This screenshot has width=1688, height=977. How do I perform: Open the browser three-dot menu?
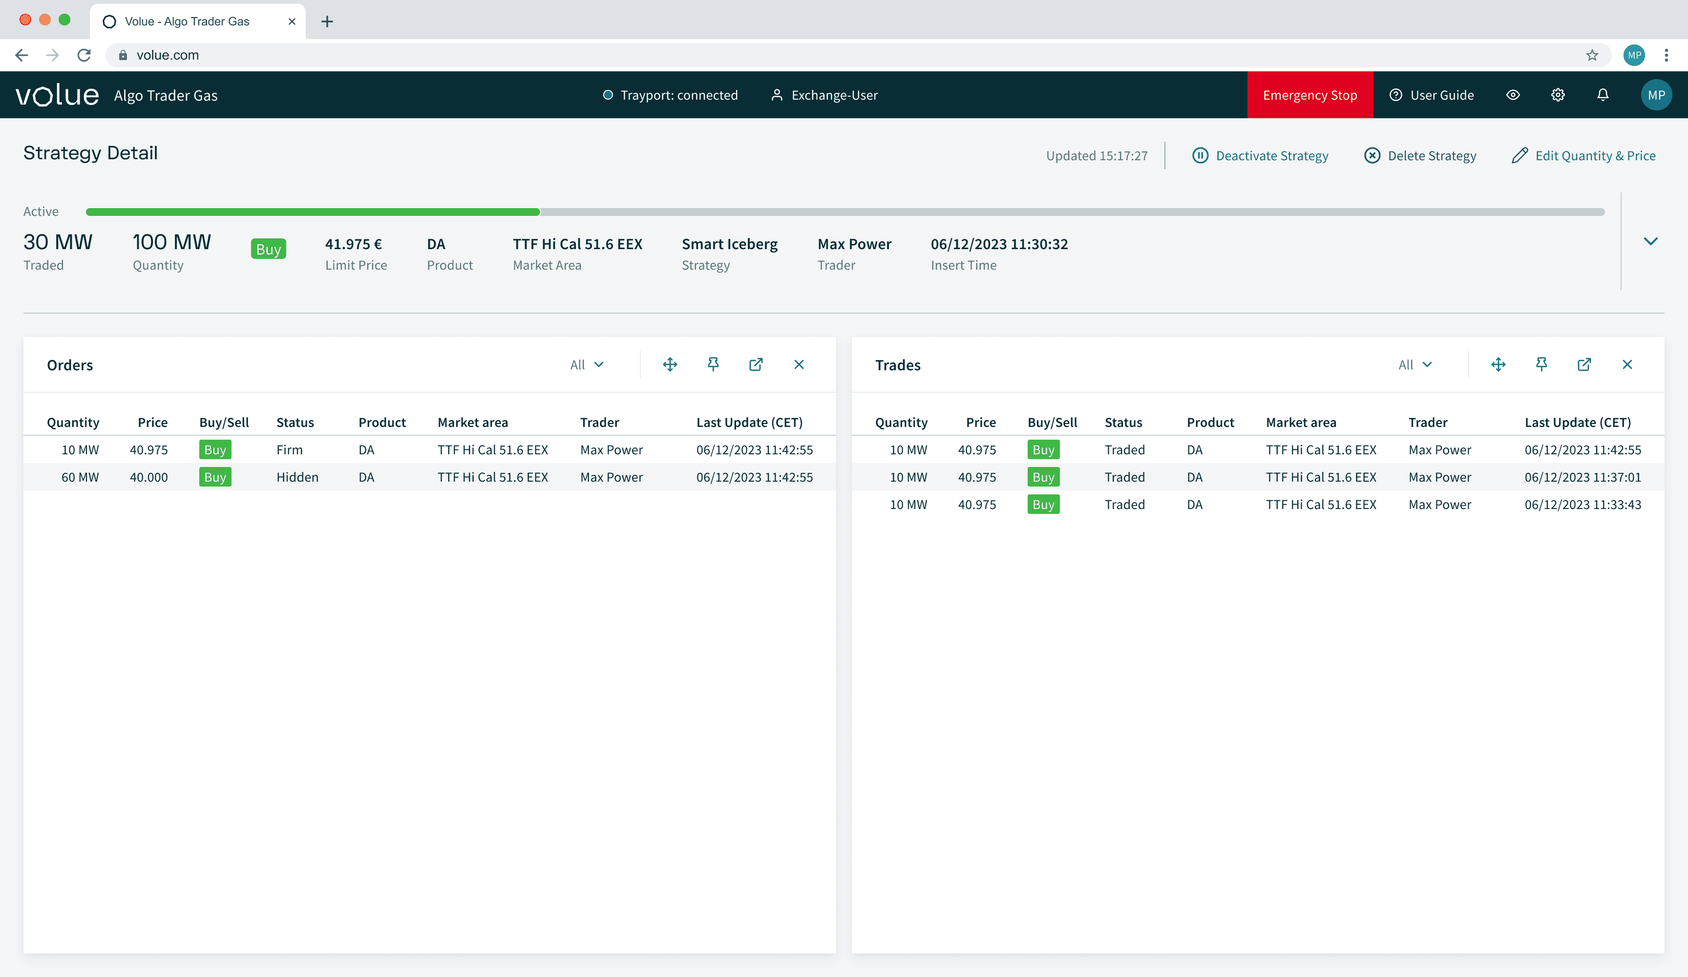[1667, 55]
